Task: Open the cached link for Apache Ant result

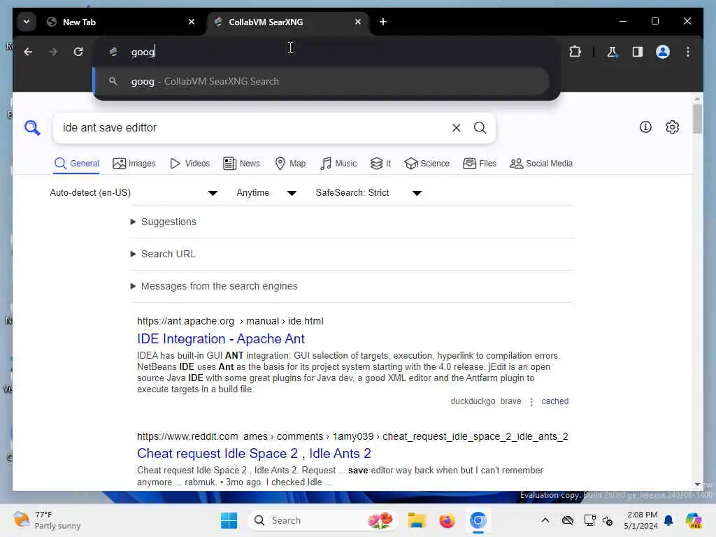Action: pyautogui.click(x=554, y=401)
